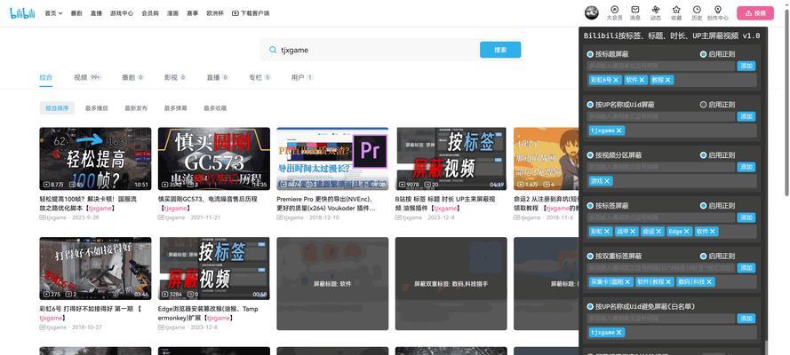Click the user avatar in header
The width and height of the screenshot is (790, 355).
(592, 13)
